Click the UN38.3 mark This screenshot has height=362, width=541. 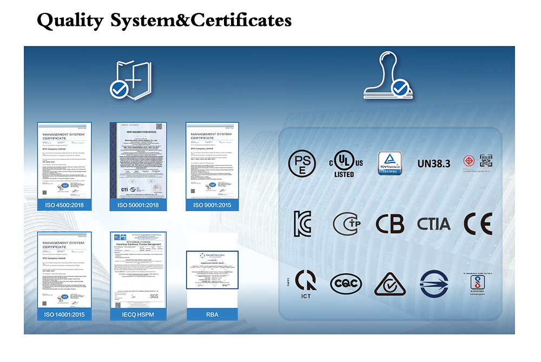click(x=434, y=163)
